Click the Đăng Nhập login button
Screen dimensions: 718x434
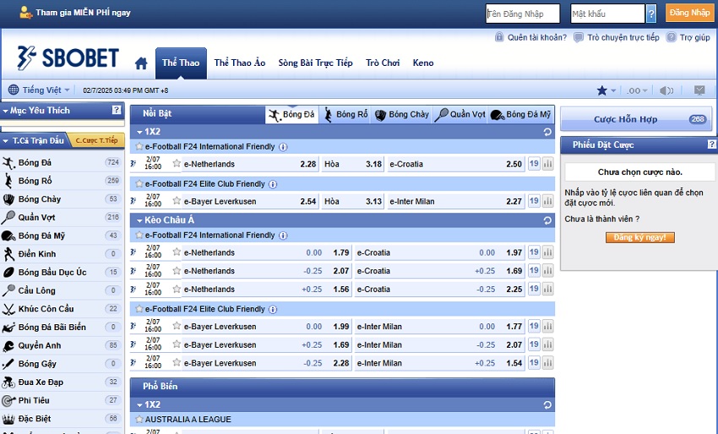point(689,13)
